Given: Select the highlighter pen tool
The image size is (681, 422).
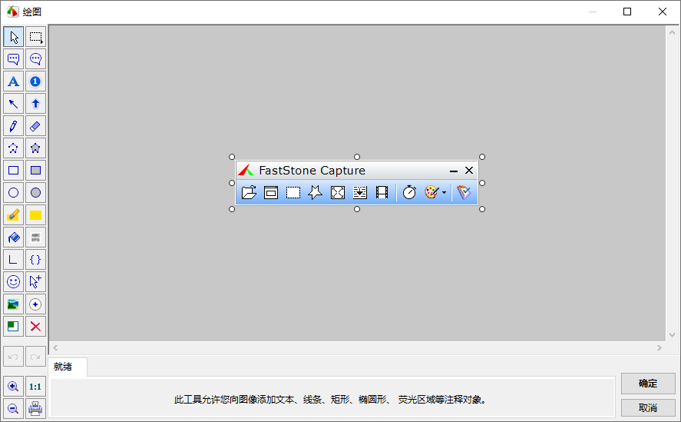Looking at the screenshot, I should [14, 215].
